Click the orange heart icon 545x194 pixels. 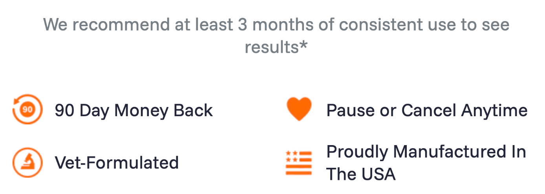299,109
